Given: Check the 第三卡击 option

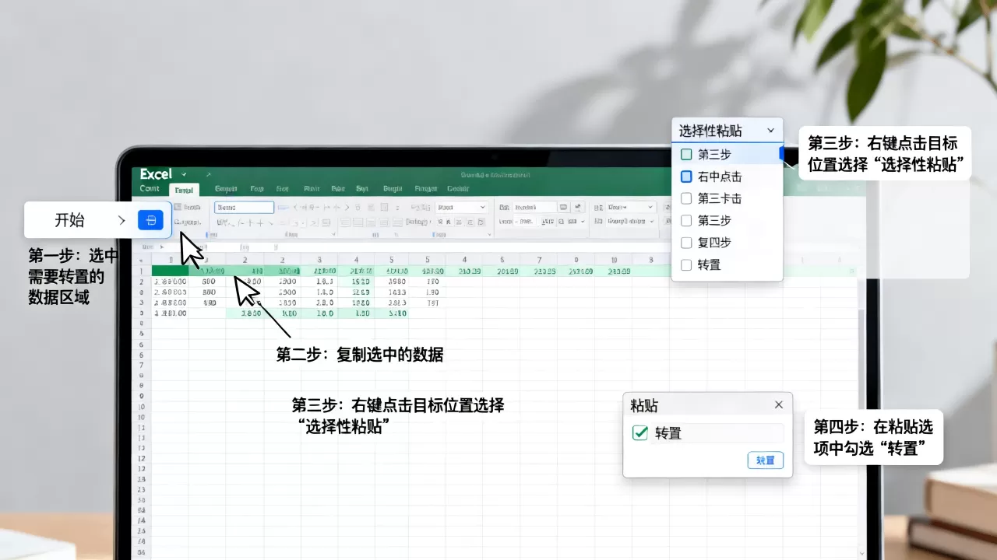Looking at the screenshot, I should pos(686,198).
